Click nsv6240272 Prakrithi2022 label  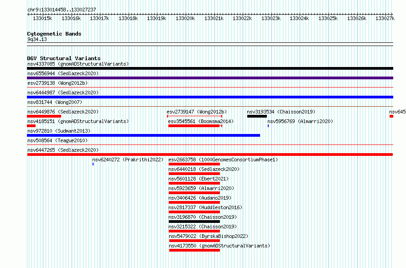point(128,160)
